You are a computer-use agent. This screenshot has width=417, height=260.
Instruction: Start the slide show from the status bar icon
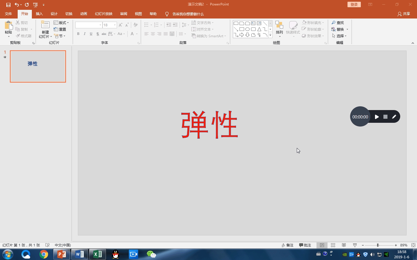click(x=355, y=245)
